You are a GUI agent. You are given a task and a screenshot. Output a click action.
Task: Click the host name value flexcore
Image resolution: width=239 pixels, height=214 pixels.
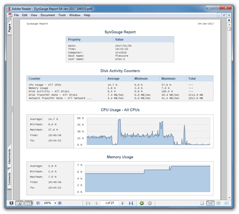point(121,56)
